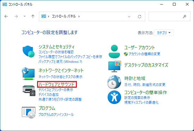Click デバイスの追加 link

(49, 95)
